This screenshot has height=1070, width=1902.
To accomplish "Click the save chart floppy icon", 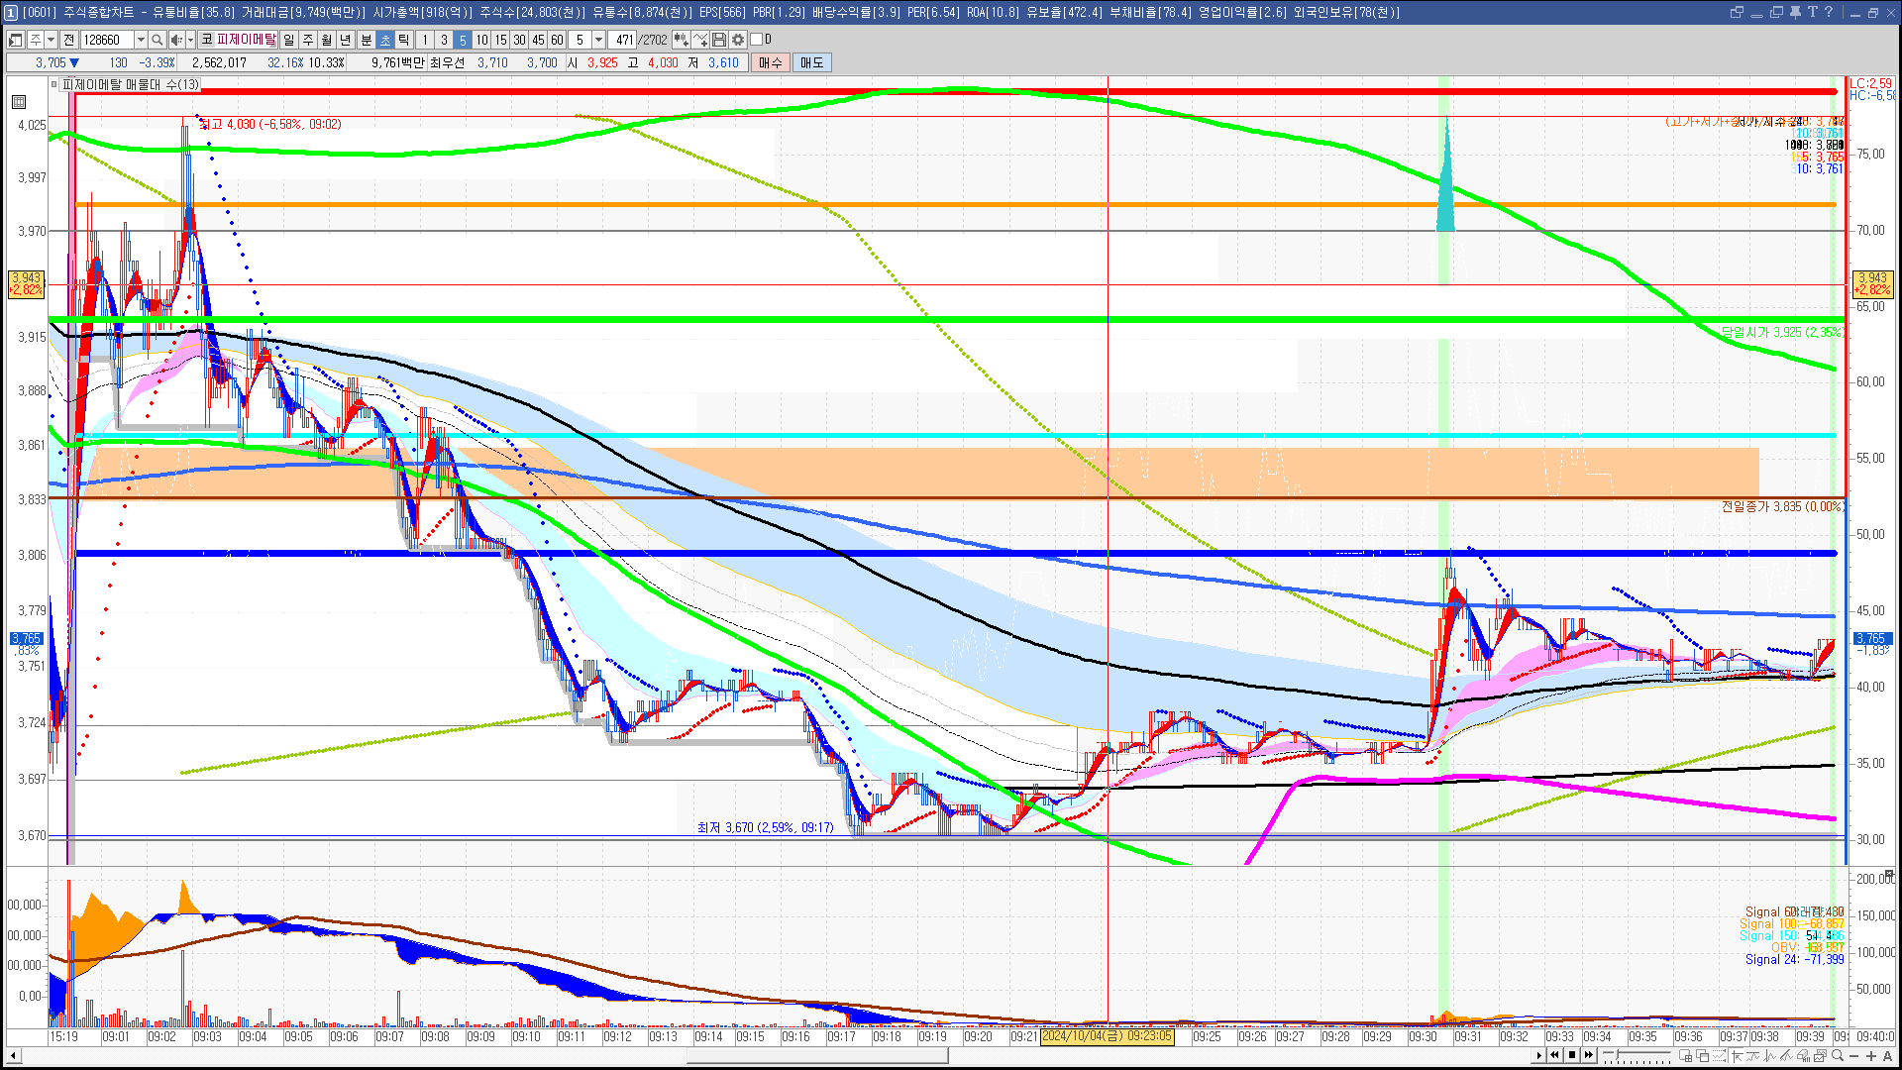I will pos(719,40).
